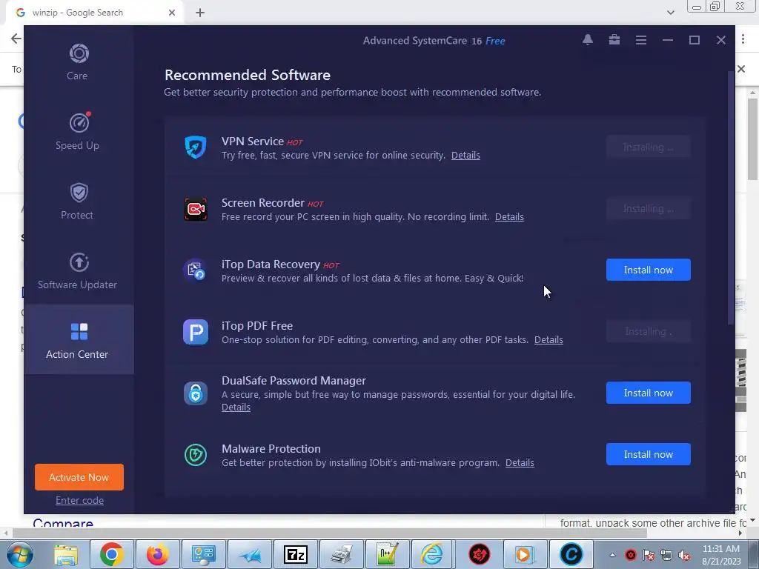The image size is (759, 569).
Task: Open the Speed Up section
Action: point(79,131)
